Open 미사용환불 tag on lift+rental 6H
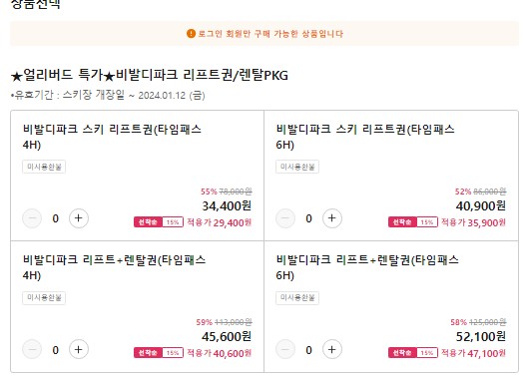 [297, 297]
